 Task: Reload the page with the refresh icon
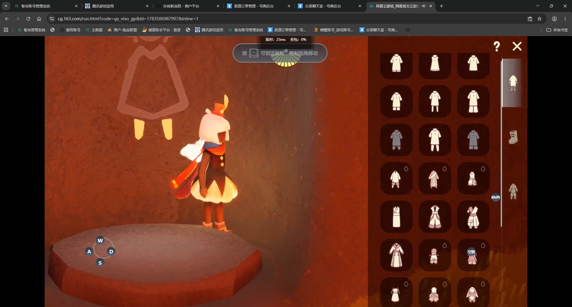[x=28, y=19]
